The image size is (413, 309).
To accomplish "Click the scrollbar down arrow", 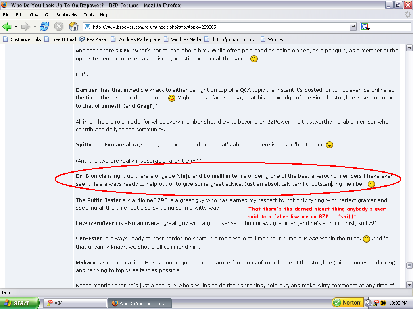I will click(409, 284).
